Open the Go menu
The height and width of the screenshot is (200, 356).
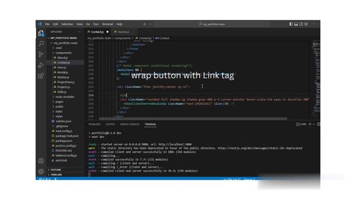point(88,24)
